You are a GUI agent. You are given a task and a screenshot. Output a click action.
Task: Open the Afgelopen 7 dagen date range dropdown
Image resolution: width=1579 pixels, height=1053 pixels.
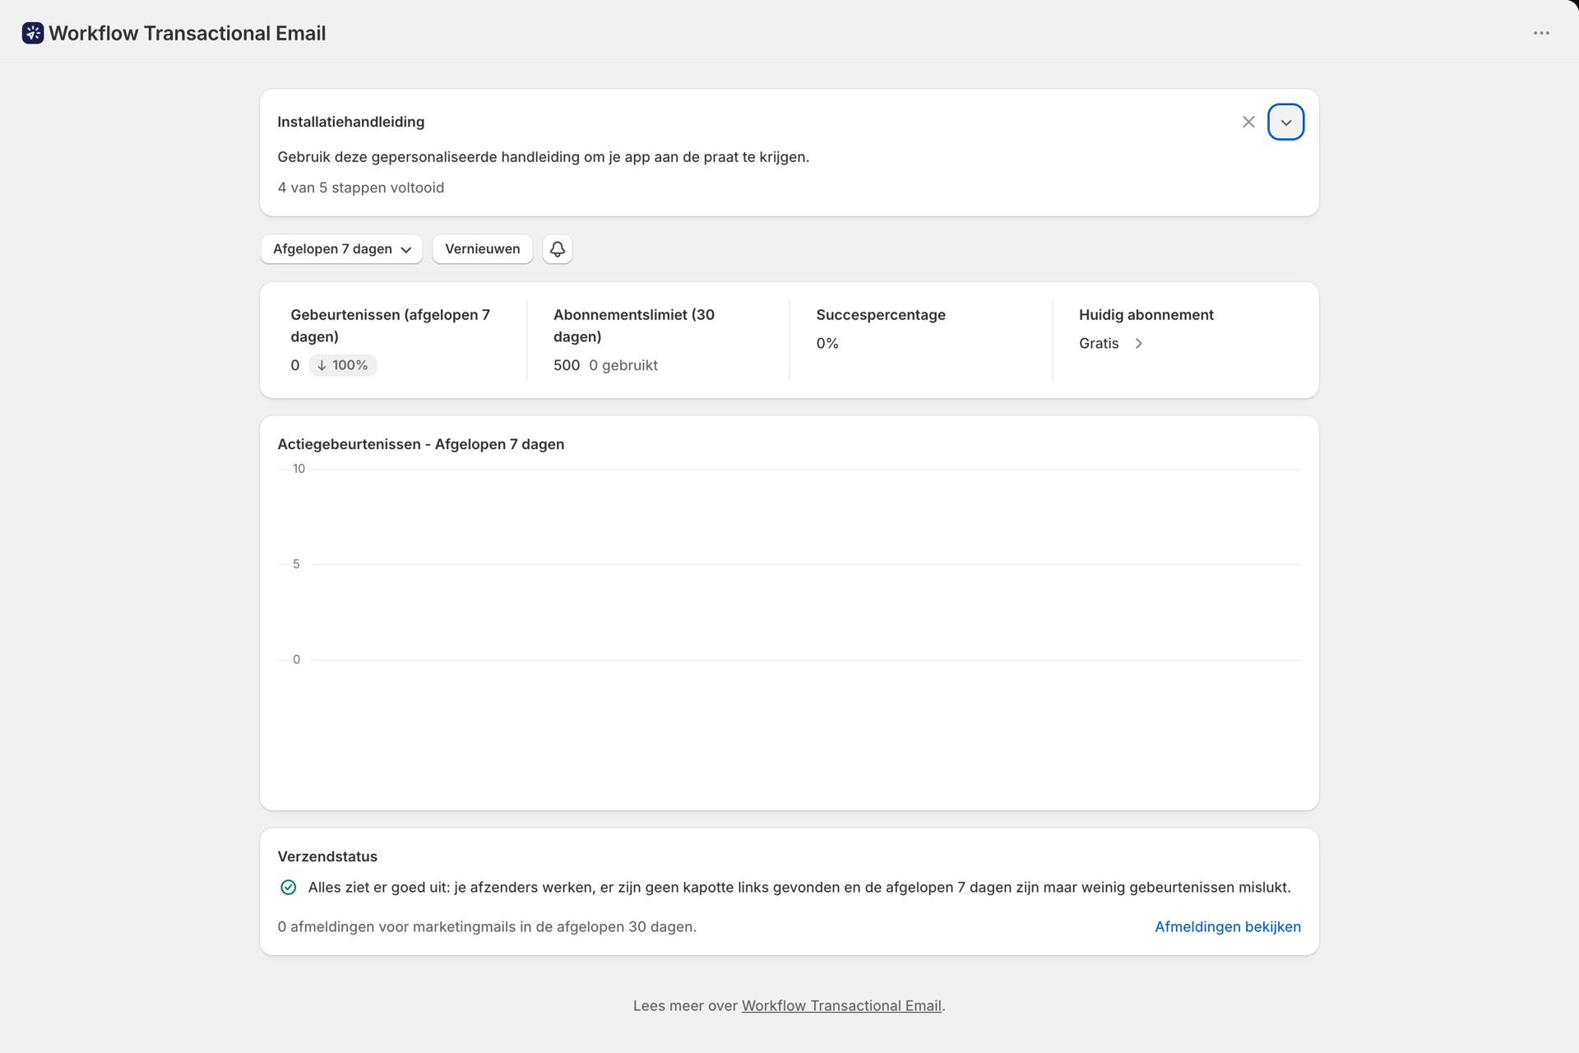[x=341, y=249]
